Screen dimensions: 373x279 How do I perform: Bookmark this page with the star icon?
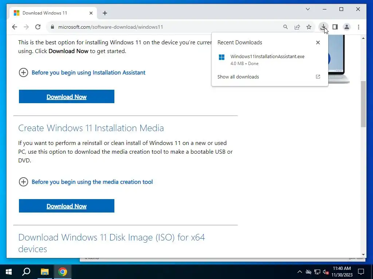tap(309, 27)
